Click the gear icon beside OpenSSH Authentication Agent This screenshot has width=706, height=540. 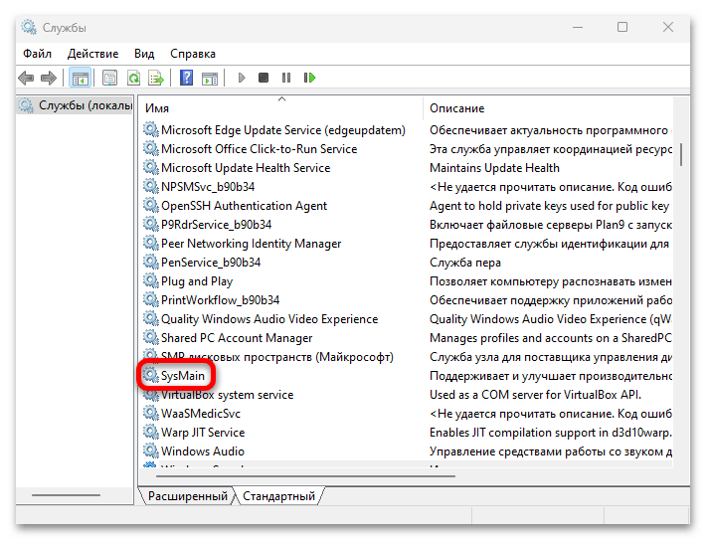click(x=151, y=205)
